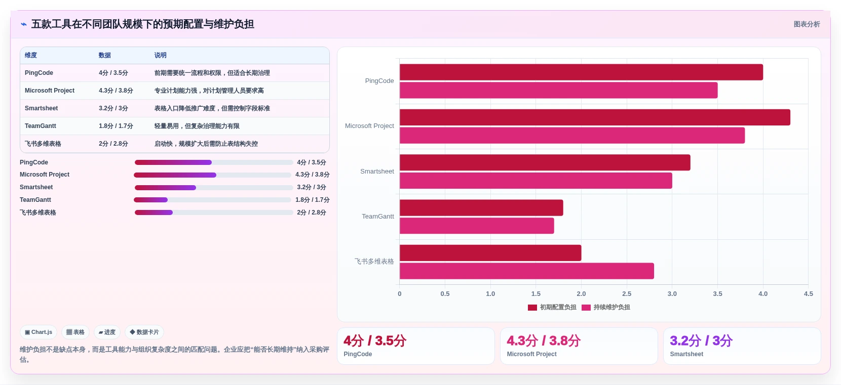Viewport: 841px width, 385px height.
Task: Click description 轻量易用，但复杂治理能力有限
Action: (197, 126)
